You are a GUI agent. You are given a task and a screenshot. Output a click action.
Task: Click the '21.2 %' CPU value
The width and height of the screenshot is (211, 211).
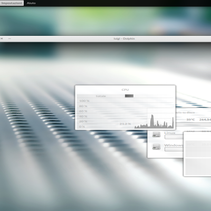click(125, 124)
